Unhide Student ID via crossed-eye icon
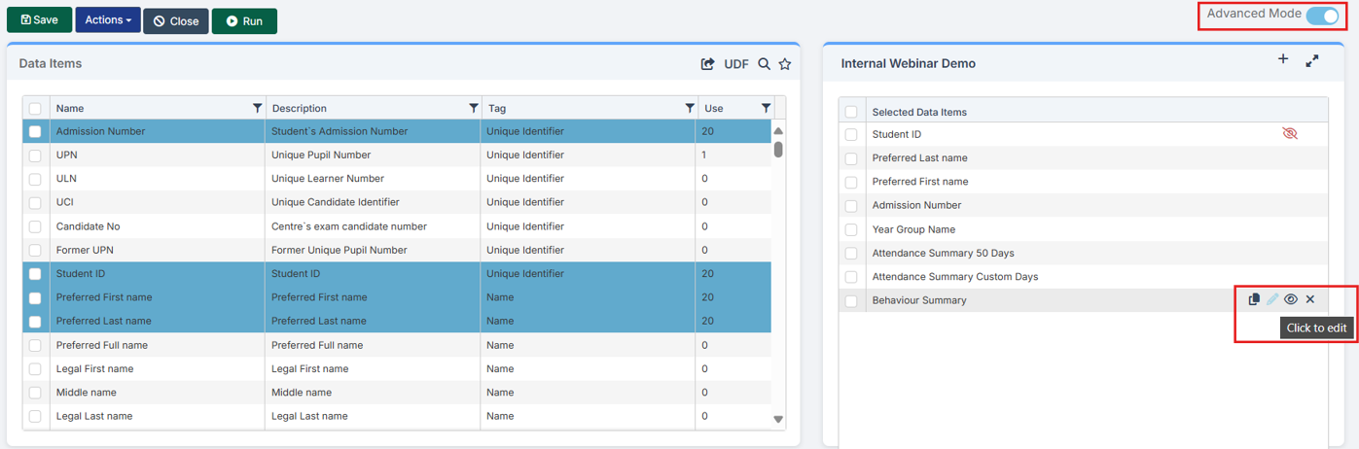The image size is (1359, 449). point(1290,134)
